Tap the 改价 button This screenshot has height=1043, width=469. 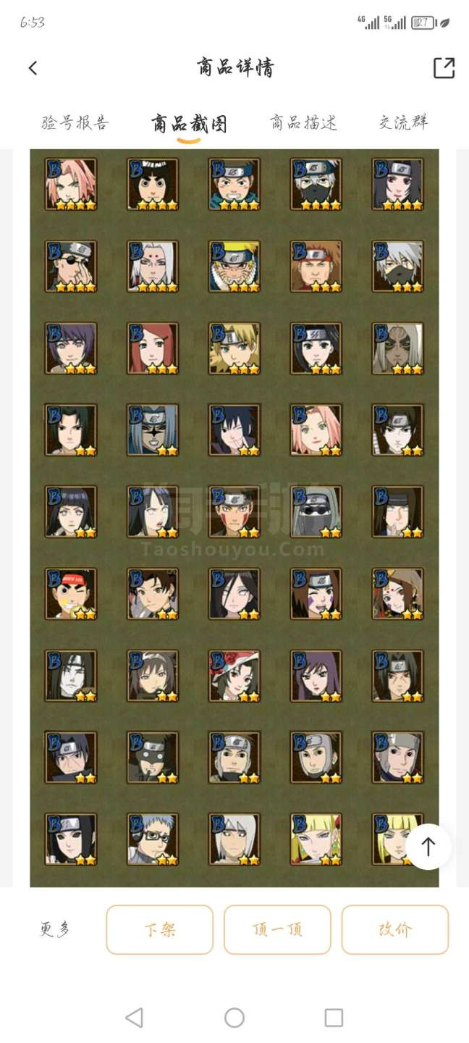click(395, 929)
